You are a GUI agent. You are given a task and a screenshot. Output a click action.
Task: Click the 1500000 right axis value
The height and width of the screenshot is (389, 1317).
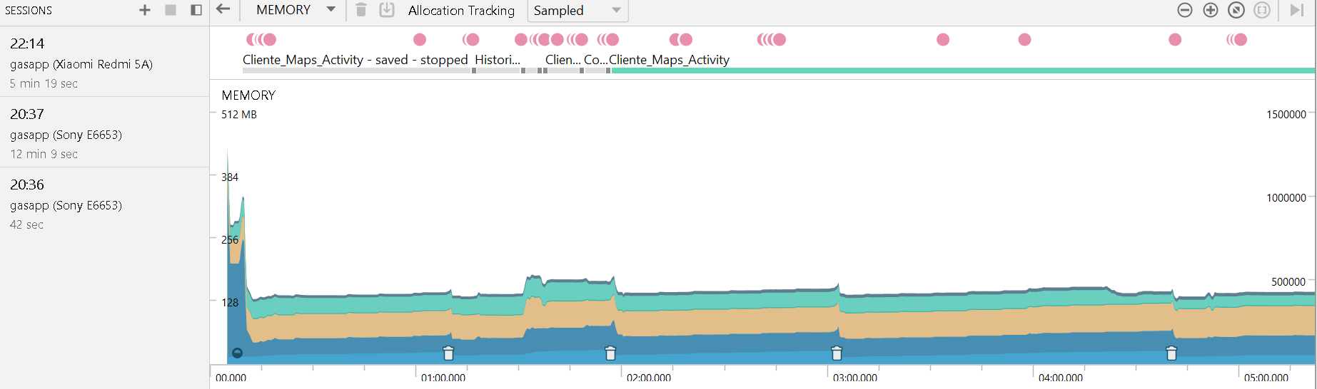coord(1286,115)
